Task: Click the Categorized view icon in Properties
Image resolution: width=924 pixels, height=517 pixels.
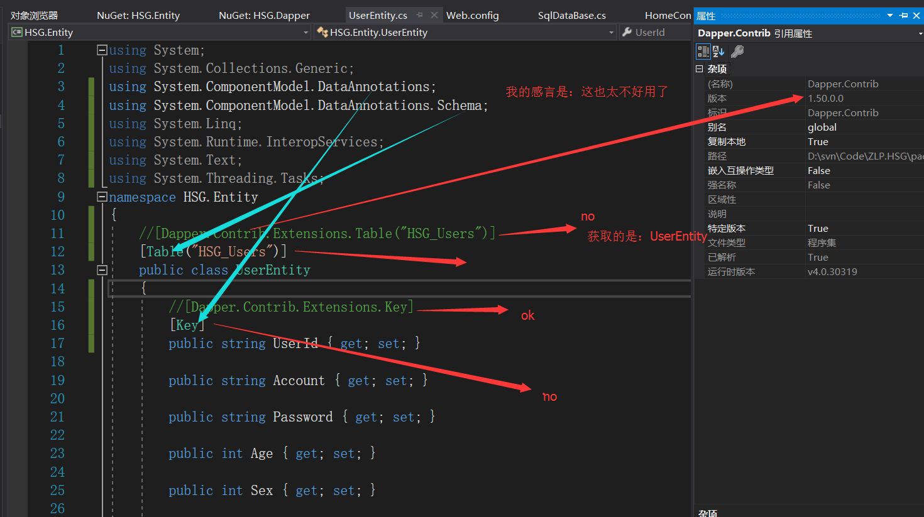Action: click(x=703, y=52)
